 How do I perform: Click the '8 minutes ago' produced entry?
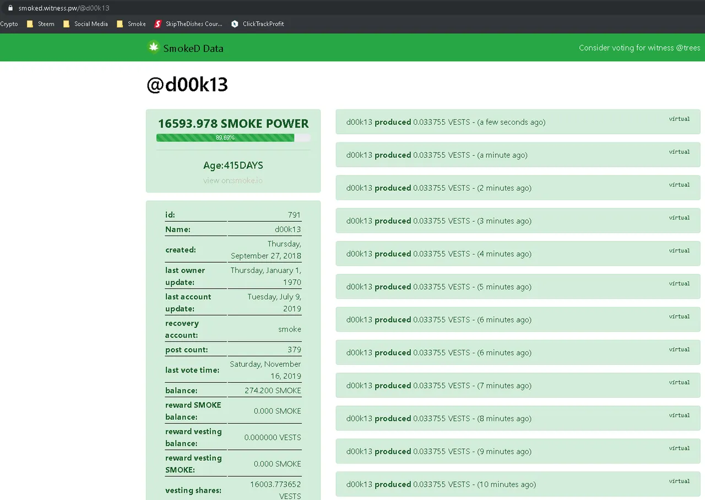(518, 419)
